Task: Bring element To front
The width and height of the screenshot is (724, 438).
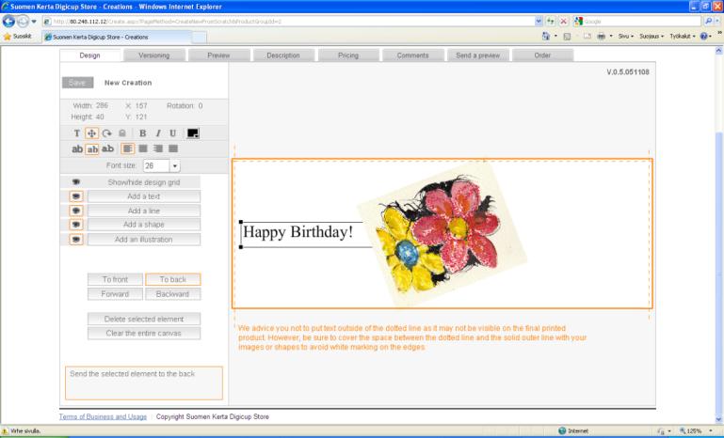Action: pos(115,279)
